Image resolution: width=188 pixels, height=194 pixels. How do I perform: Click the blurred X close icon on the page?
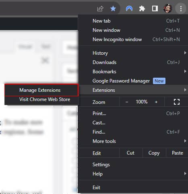tap(45, 60)
